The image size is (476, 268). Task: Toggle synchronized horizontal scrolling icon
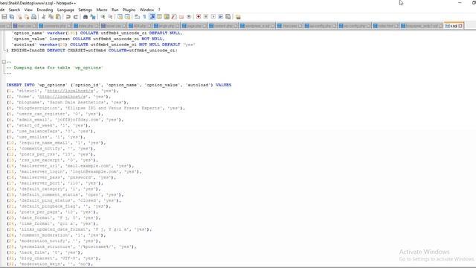pos(127,16)
